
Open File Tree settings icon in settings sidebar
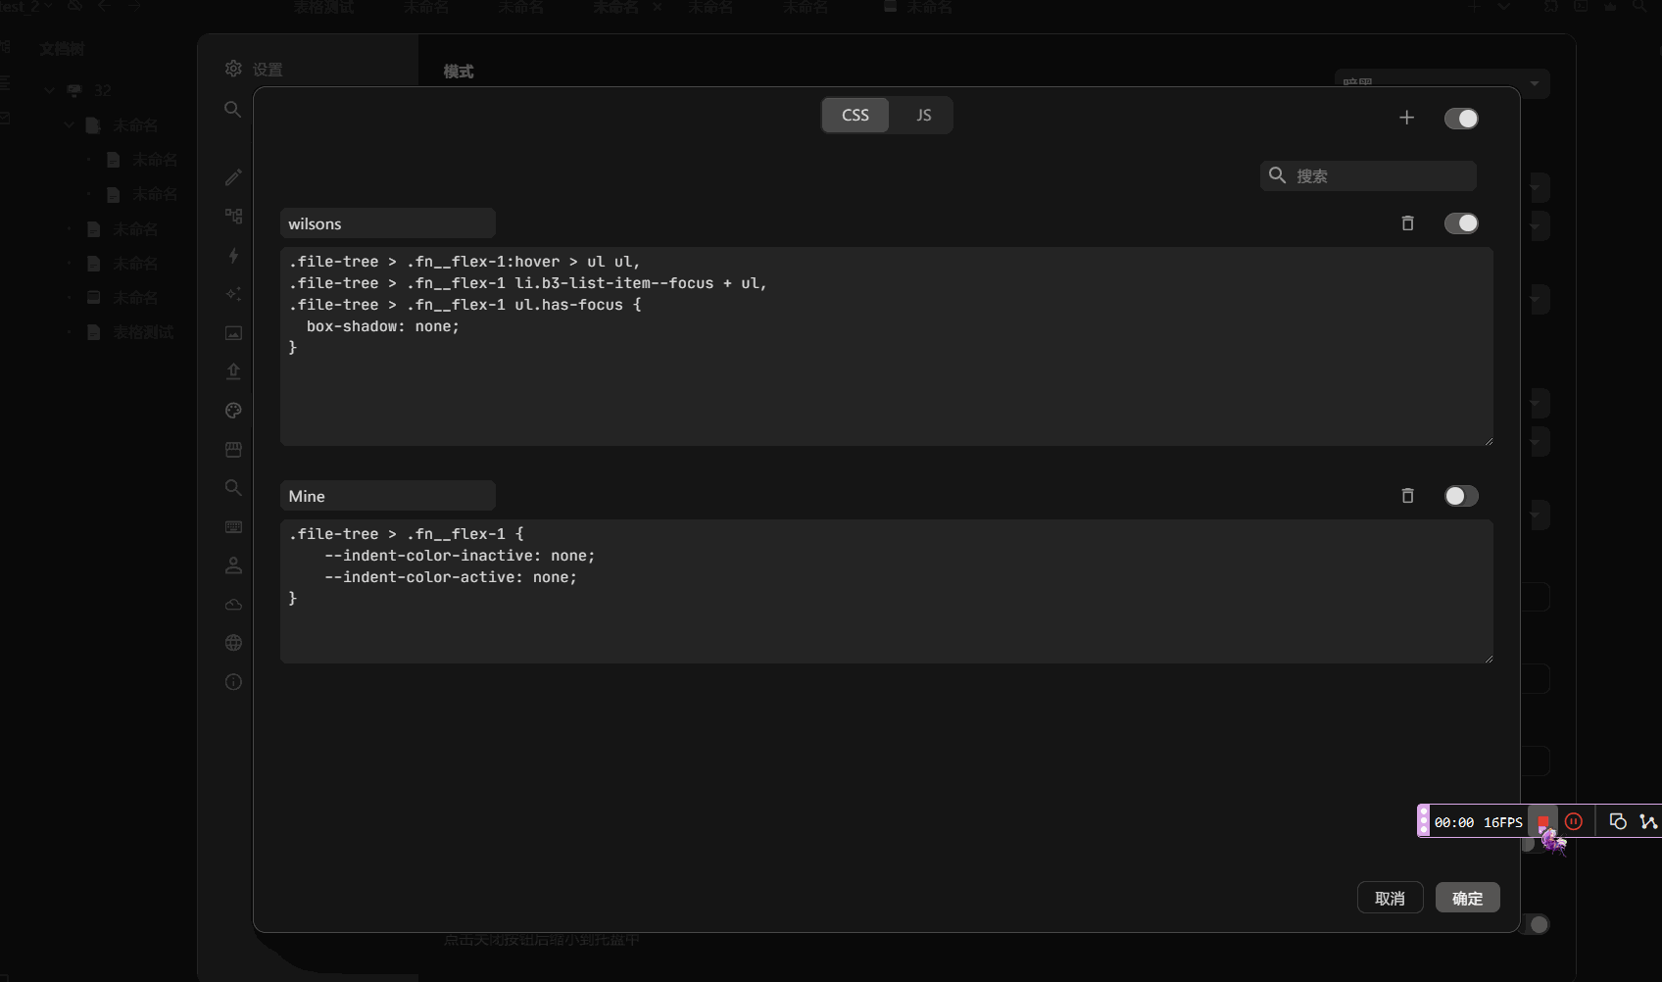coord(233,216)
